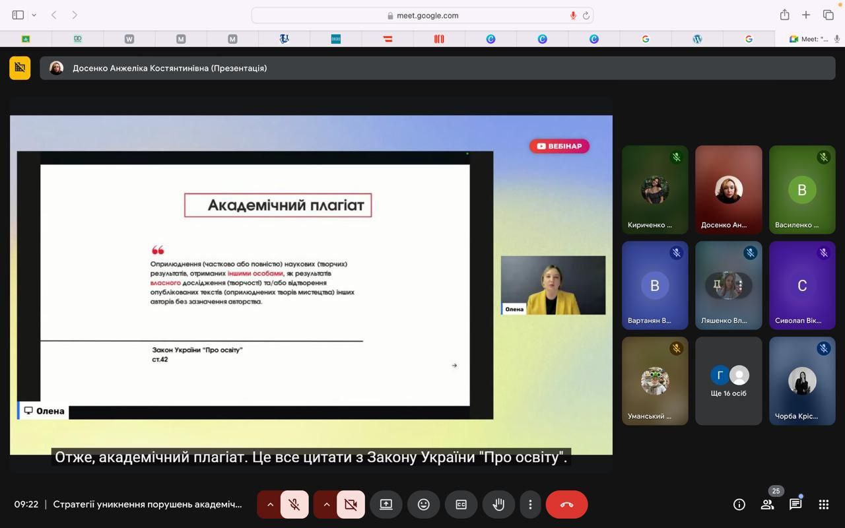Click the present screen share icon
845x528 pixels.
(386, 504)
